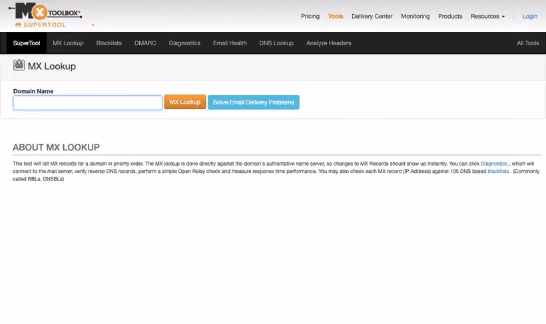Switch to the SuperTool tab

coord(27,43)
